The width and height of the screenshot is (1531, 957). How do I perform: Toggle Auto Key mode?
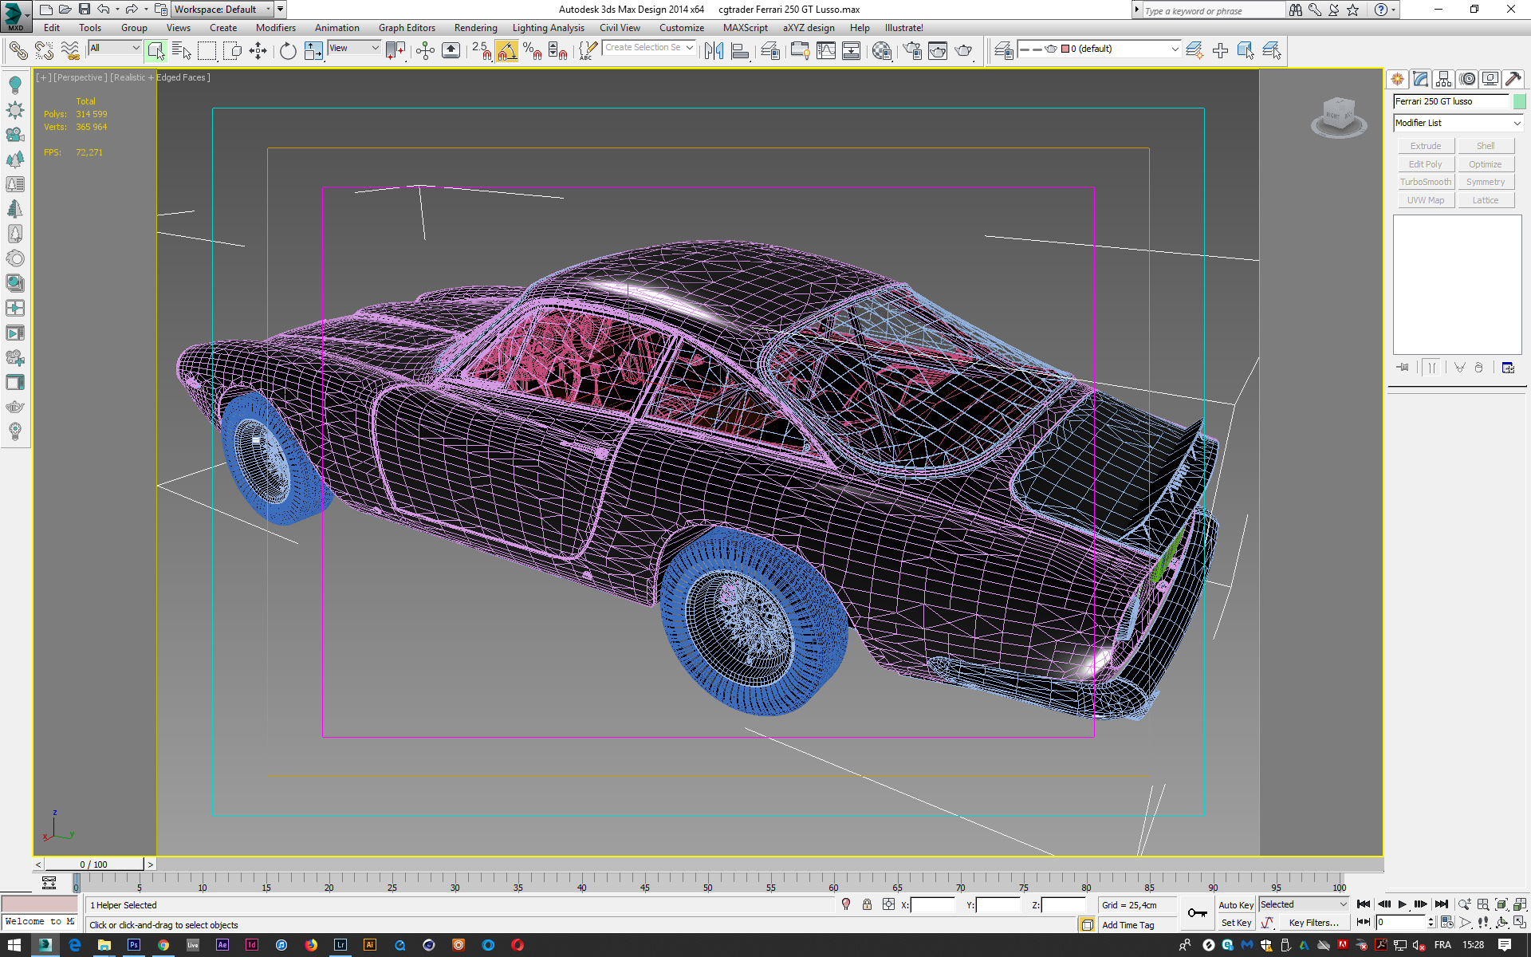point(1235,905)
